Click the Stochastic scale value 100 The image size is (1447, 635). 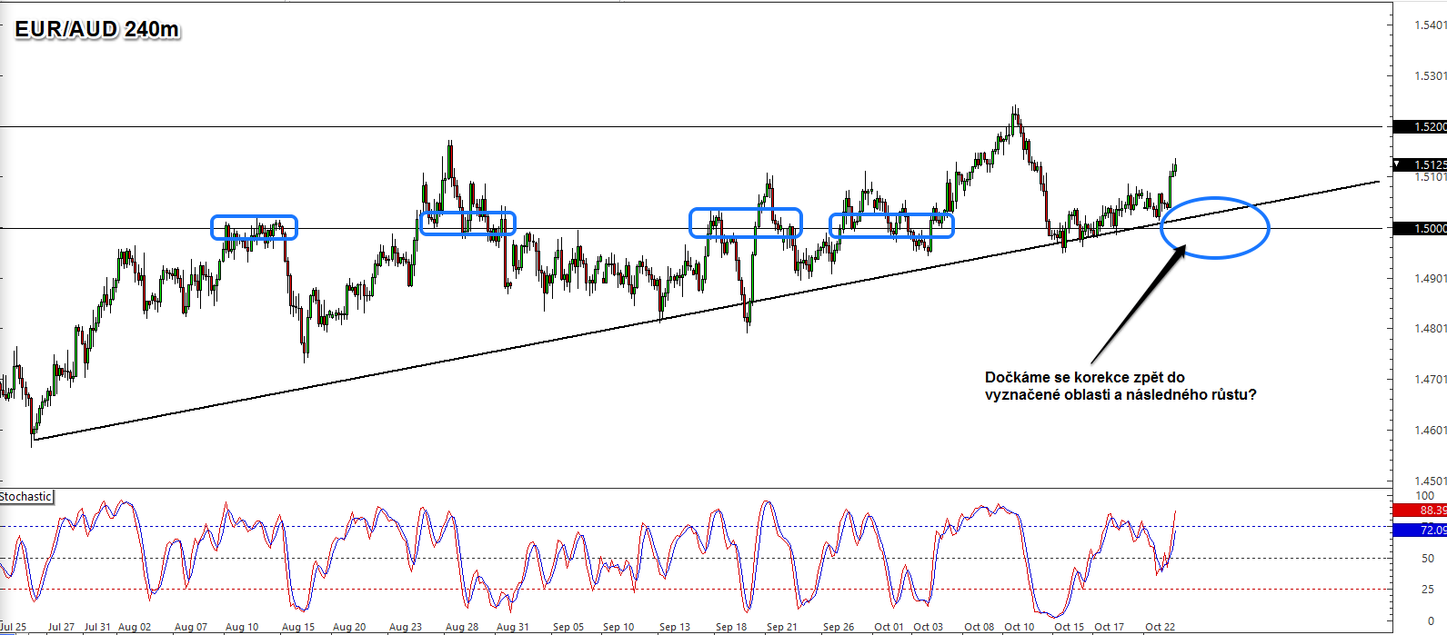pos(1425,497)
